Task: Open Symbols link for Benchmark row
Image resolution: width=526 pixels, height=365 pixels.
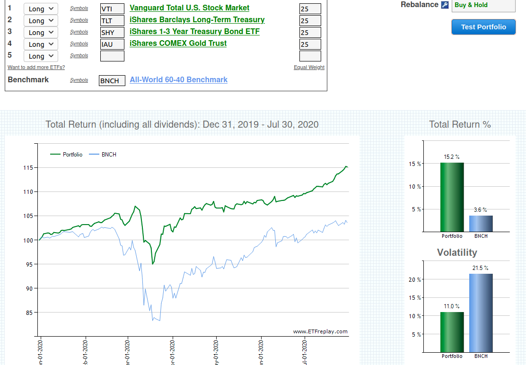Action: (x=79, y=80)
